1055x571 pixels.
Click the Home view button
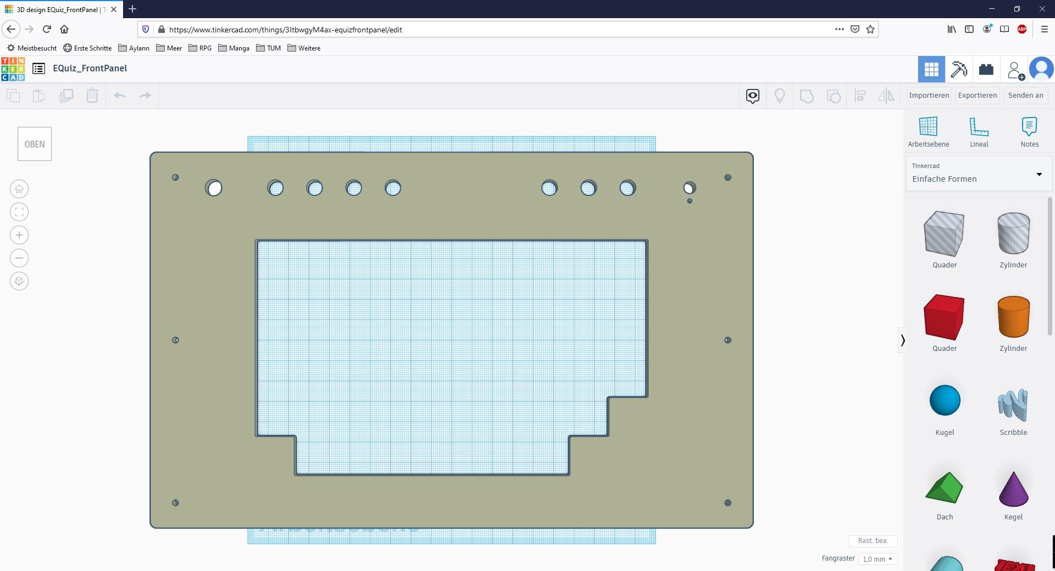point(19,189)
